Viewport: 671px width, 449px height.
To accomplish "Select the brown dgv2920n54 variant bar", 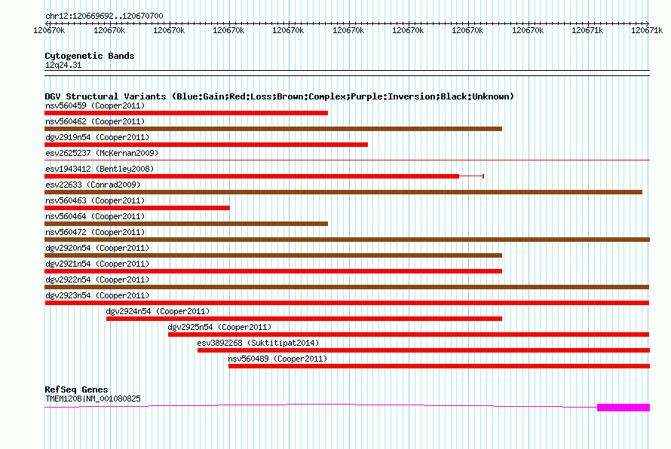I will click(274, 255).
